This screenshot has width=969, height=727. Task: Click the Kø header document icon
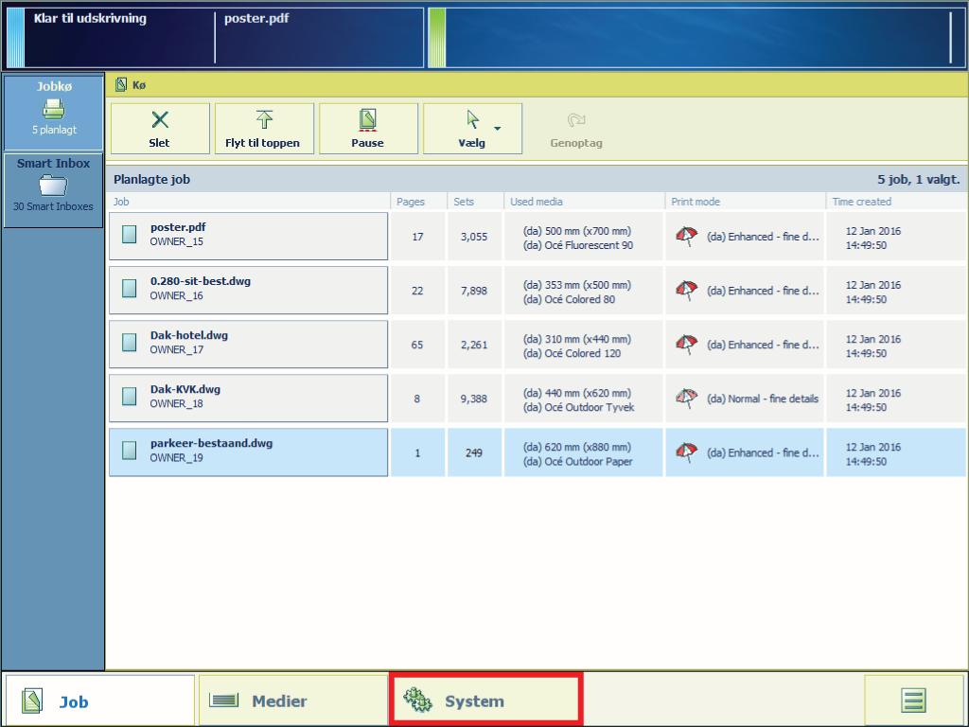[121, 84]
